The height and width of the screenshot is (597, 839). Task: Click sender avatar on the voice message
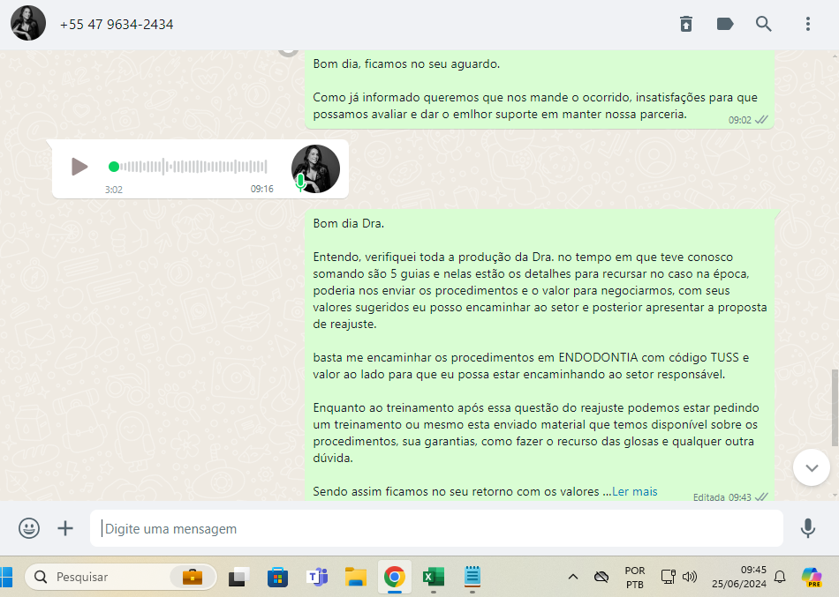[x=315, y=169]
